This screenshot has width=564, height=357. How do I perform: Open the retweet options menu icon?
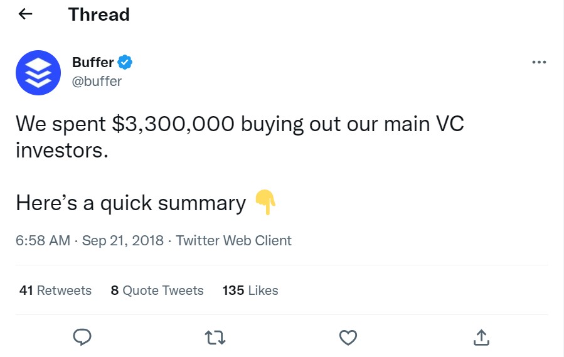(215, 338)
